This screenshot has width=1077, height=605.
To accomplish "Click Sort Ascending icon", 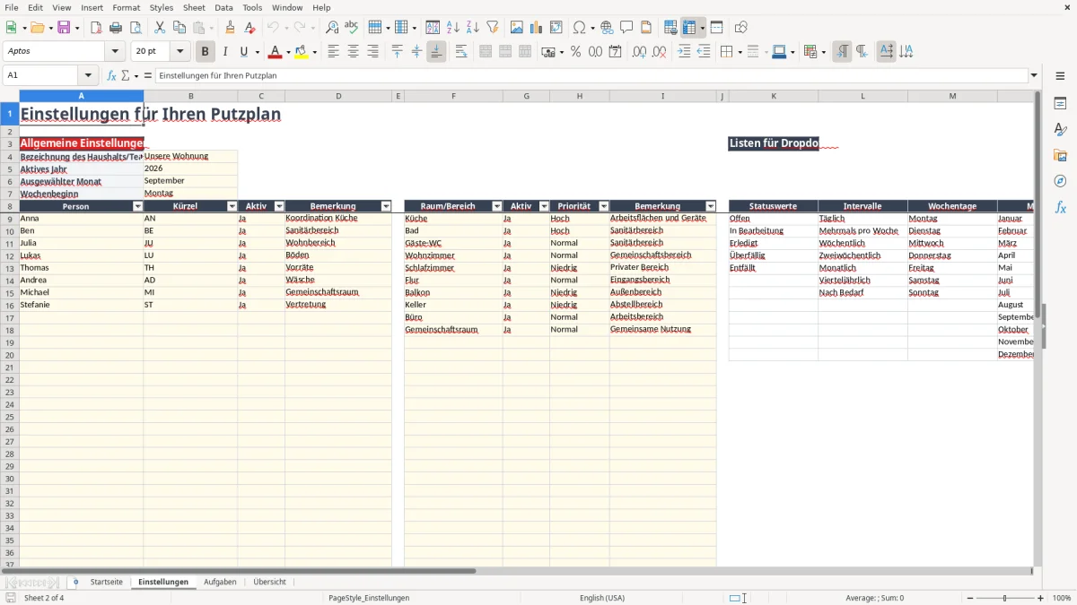I will coord(453,28).
